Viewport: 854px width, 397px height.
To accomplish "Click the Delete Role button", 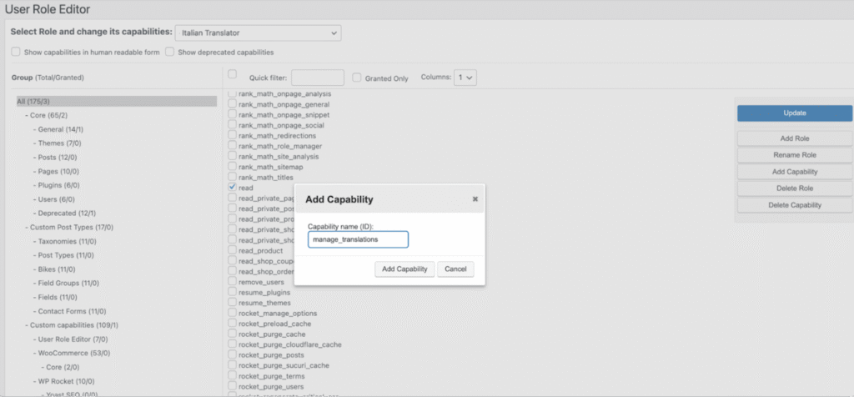I will tap(795, 188).
